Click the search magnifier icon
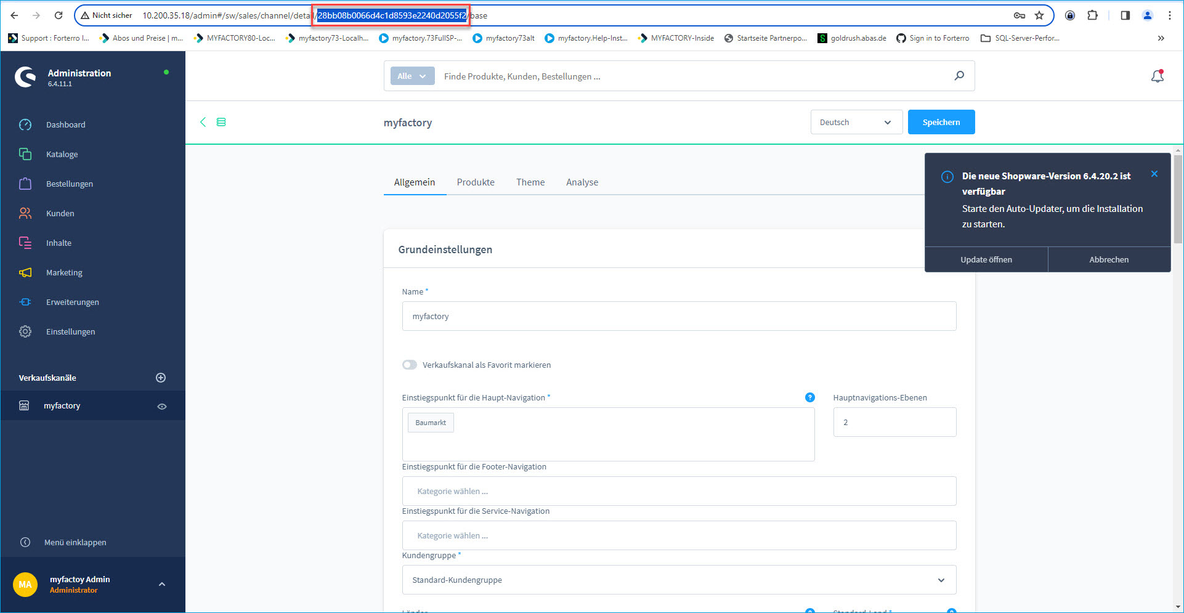The width and height of the screenshot is (1184, 613). (x=959, y=76)
